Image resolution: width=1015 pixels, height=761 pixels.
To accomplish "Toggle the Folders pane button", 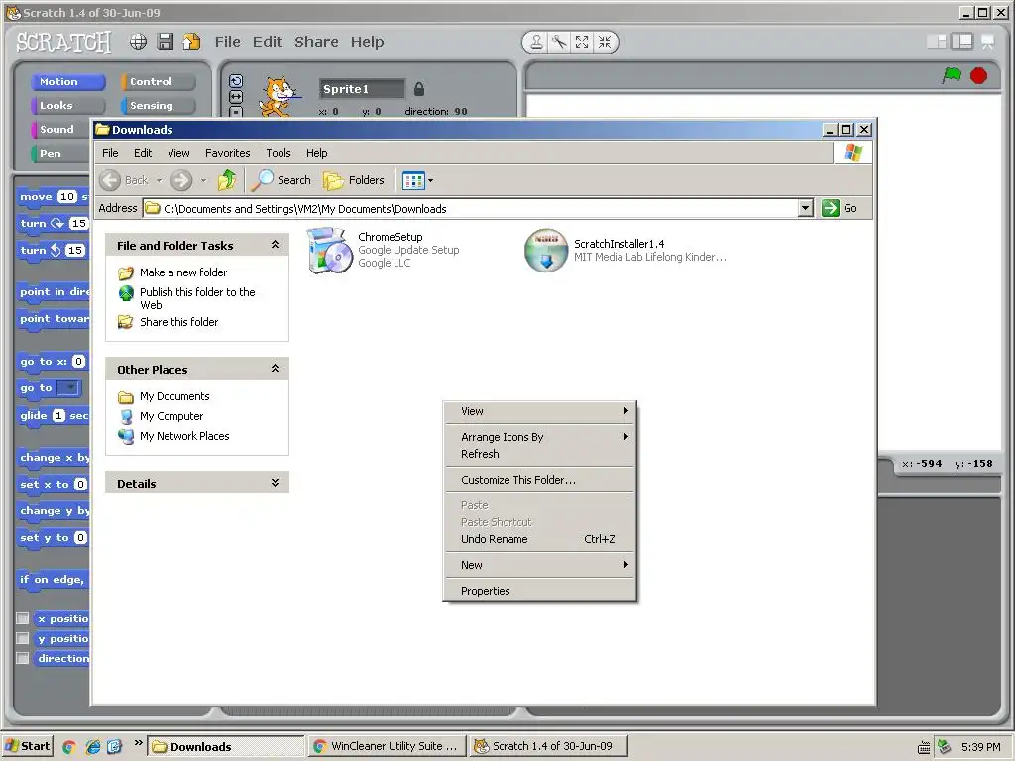I will pyautogui.click(x=354, y=180).
